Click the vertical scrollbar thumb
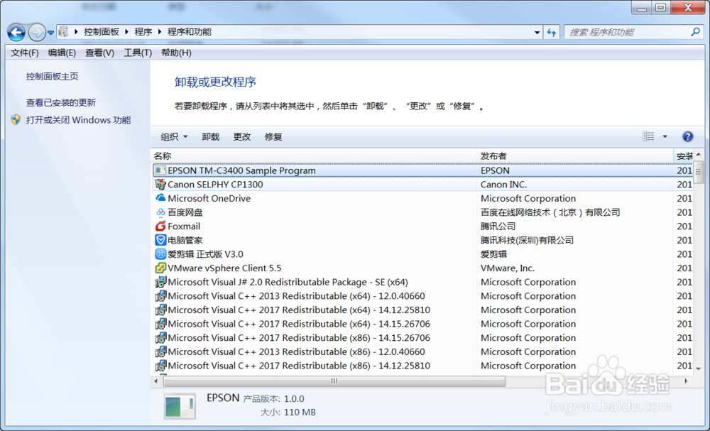This screenshot has width=710, height=431. pos(698,172)
